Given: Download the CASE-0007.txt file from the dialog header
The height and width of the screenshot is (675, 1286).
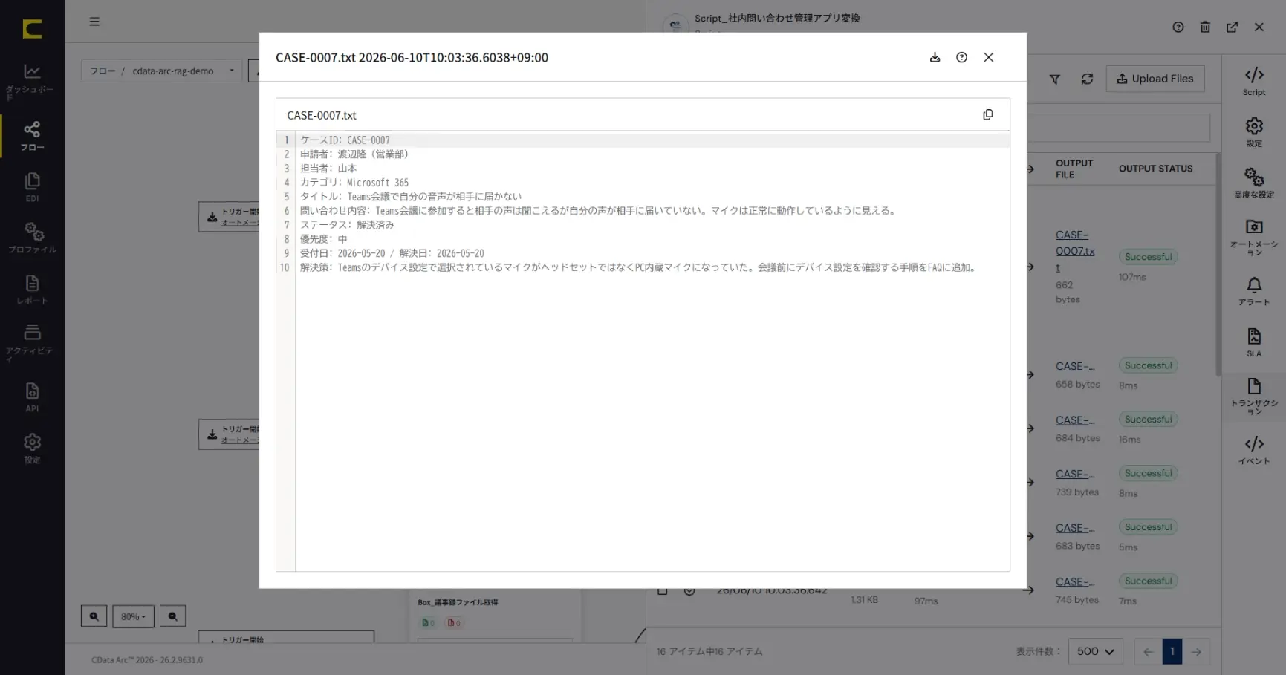Looking at the screenshot, I should (x=935, y=57).
